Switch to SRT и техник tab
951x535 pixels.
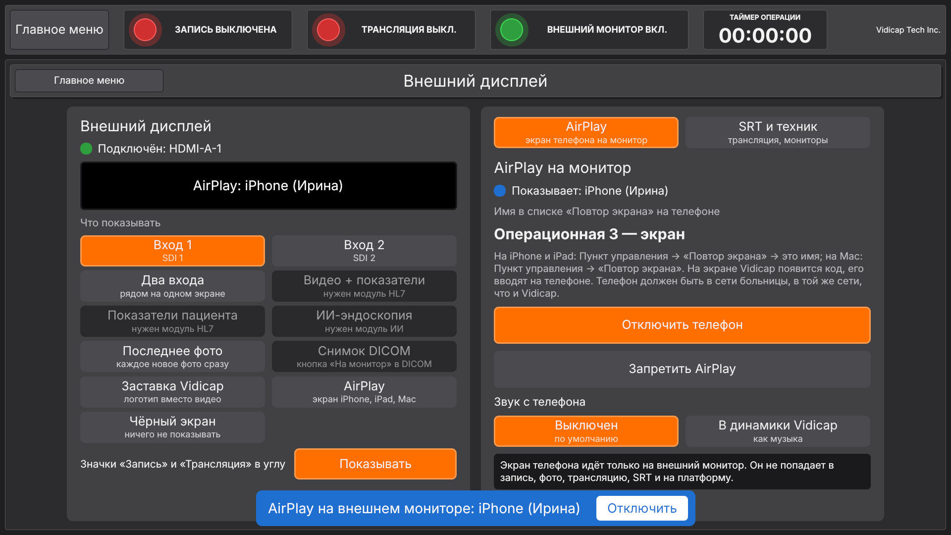[778, 132]
